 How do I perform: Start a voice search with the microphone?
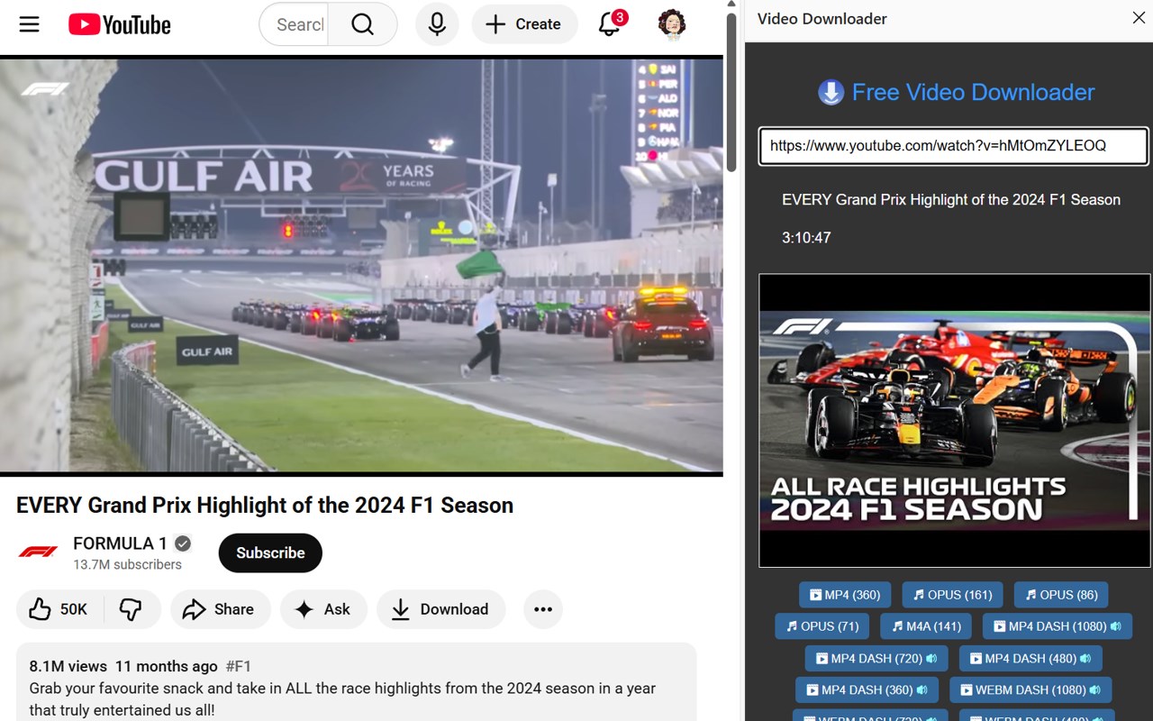click(x=437, y=24)
